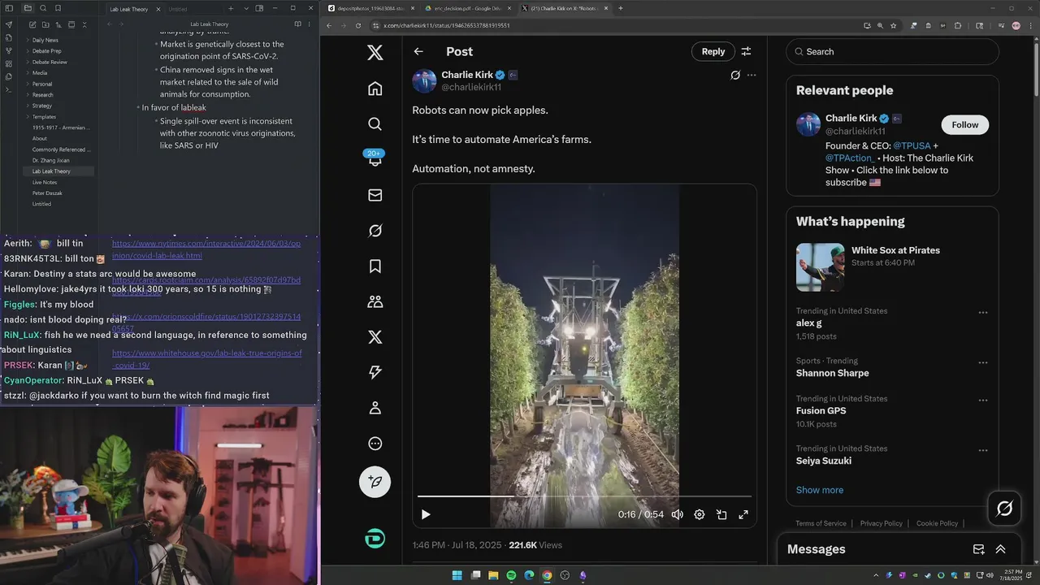The height and width of the screenshot is (585, 1040).
Task: Open lightning bolt icon in X sidebar
Action: coord(375,372)
